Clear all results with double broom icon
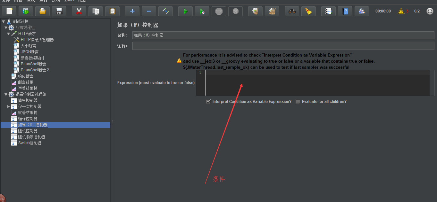 (x=272, y=11)
